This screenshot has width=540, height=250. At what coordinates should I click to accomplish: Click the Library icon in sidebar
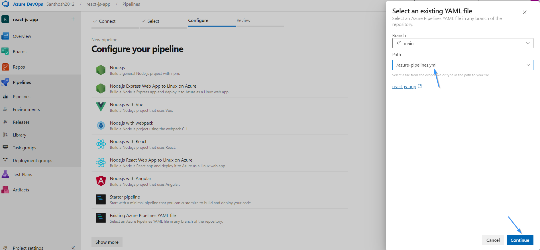[x=5, y=135]
